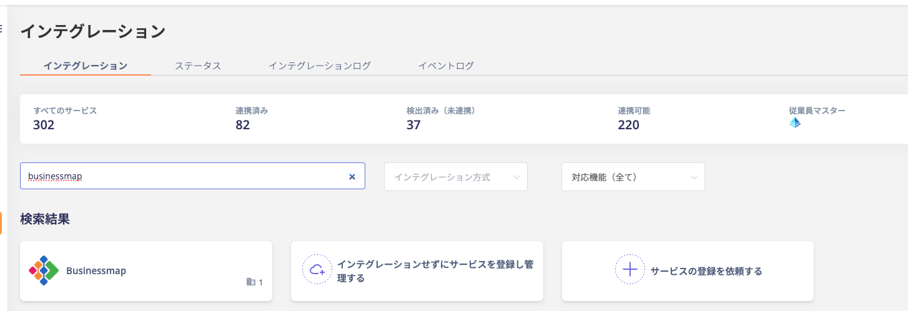Click the dotted-circle plus request icon
This screenshot has height=311, width=908.
630,270
